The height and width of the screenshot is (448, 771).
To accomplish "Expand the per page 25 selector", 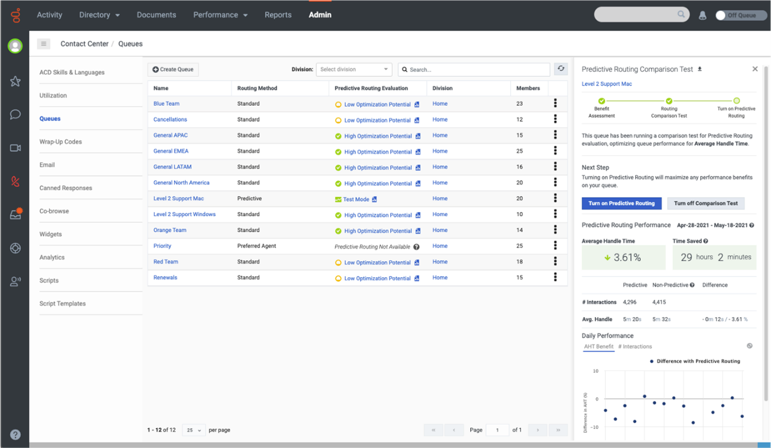I will point(193,430).
